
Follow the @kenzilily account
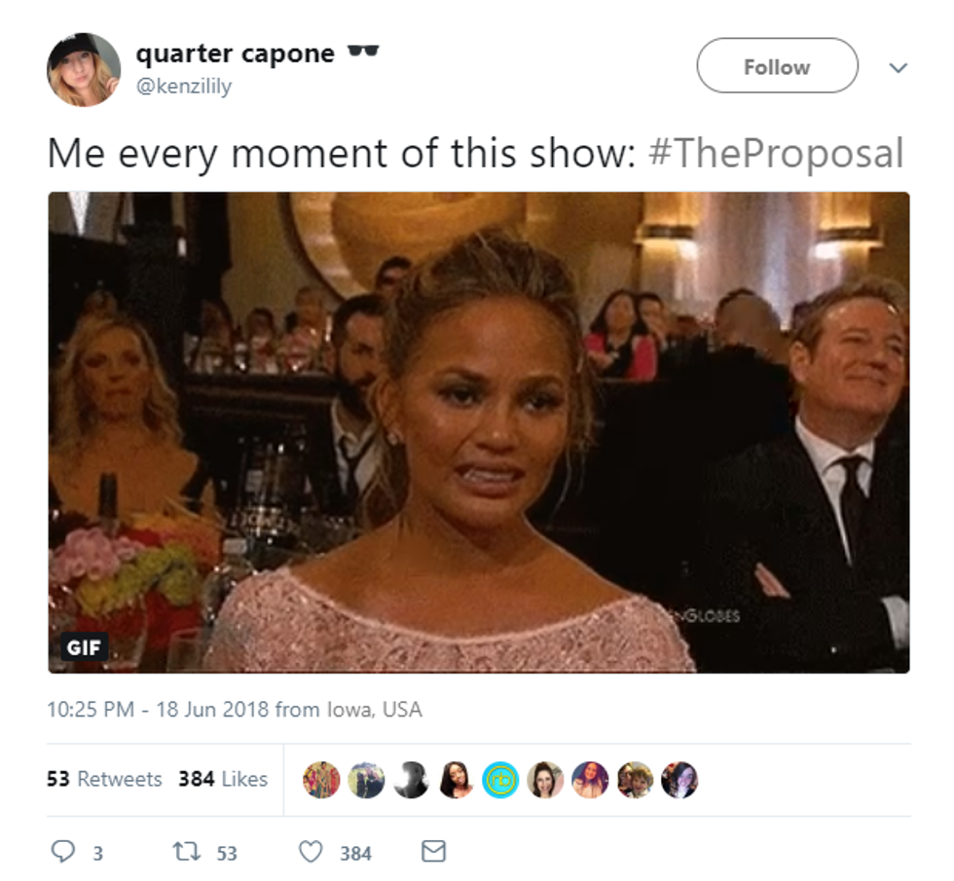(777, 66)
